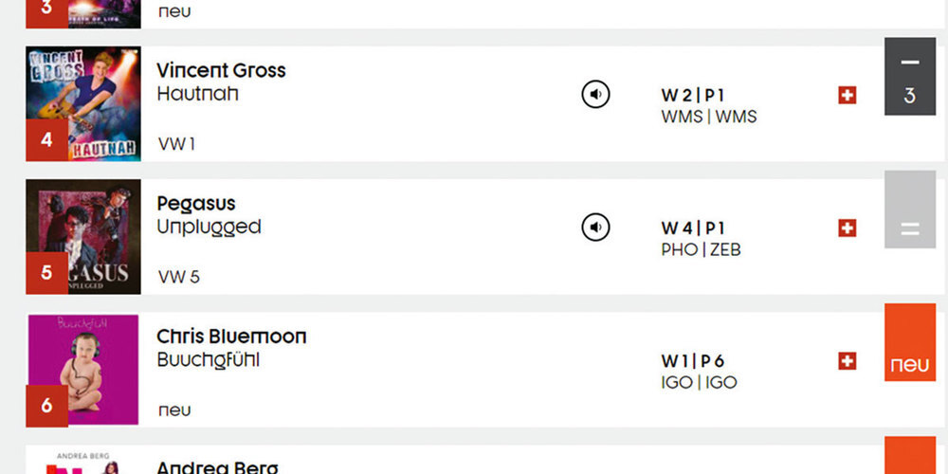Viewport: 948px width, 474px height.
Task: Click the Andrea Berg artist name
Action: click(218, 467)
